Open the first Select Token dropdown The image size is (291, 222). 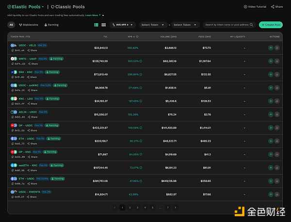click(153, 25)
